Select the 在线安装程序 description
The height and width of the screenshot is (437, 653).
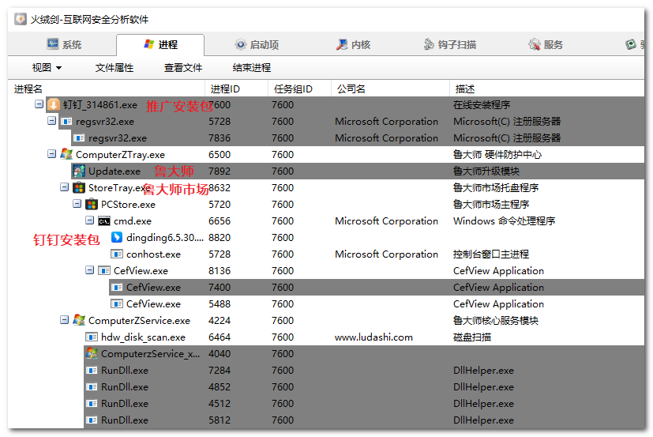(482, 104)
